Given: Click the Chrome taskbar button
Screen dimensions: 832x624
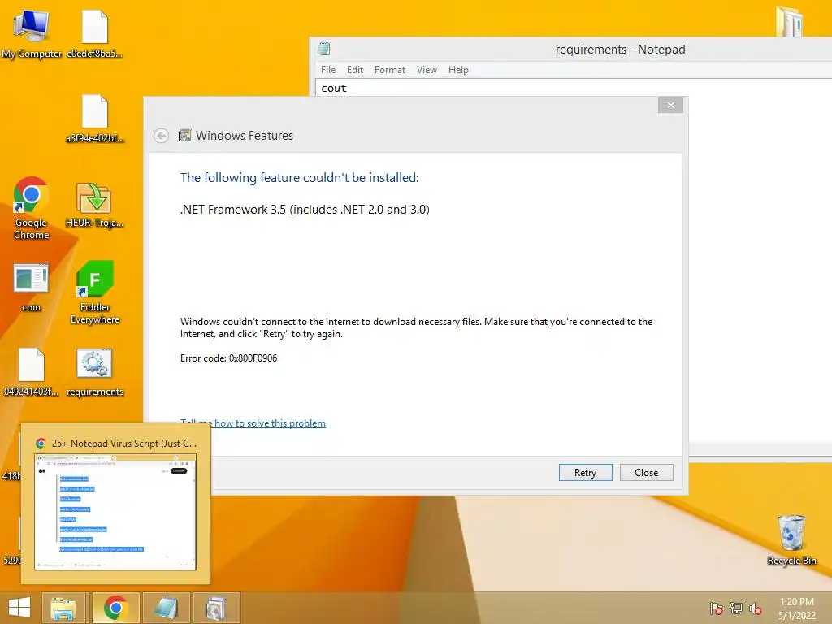Looking at the screenshot, I should (115, 608).
